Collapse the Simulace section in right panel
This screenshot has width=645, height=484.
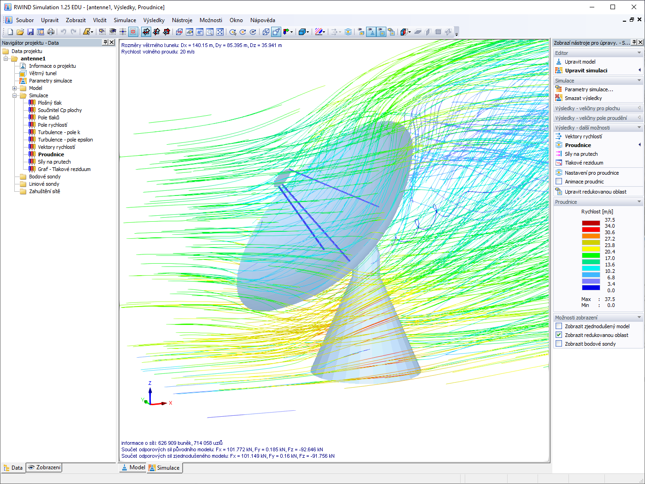coord(639,81)
